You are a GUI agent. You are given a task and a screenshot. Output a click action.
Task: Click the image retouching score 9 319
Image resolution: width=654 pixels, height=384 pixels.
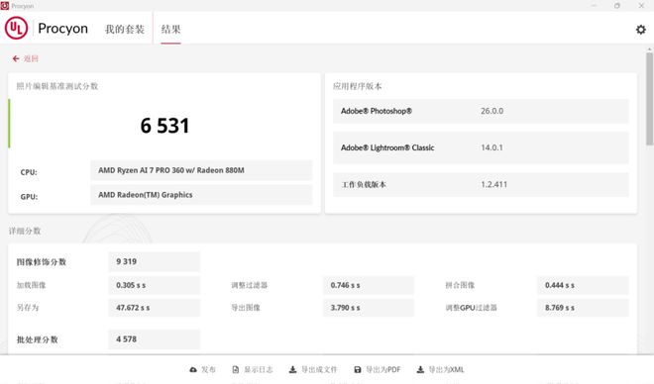coord(127,261)
